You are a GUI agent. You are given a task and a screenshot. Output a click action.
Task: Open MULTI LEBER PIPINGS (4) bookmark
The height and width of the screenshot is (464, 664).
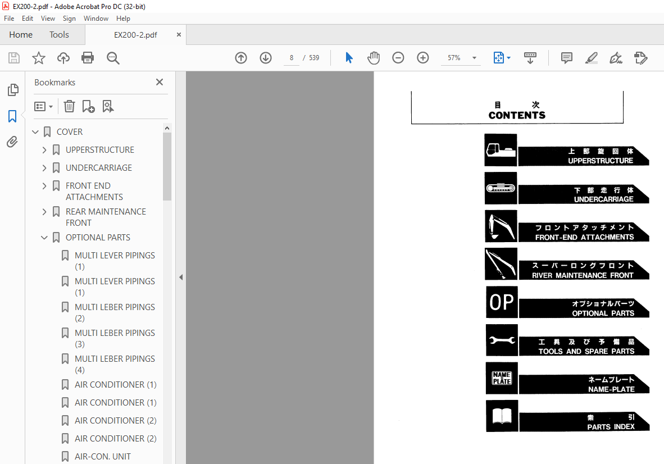click(x=115, y=364)
